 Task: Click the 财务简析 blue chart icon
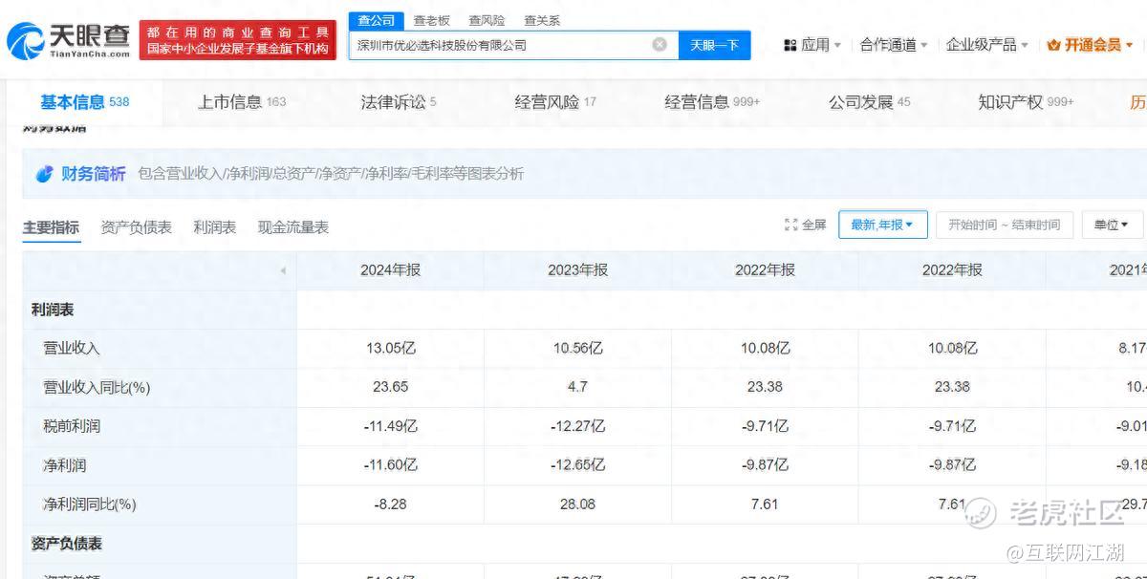[x=44, y=174]
